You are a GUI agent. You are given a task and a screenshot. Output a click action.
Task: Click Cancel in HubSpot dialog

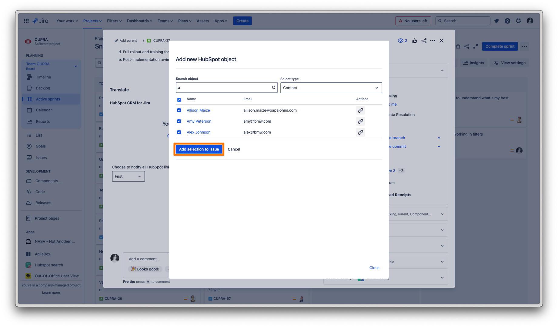[x=234, y=149]
